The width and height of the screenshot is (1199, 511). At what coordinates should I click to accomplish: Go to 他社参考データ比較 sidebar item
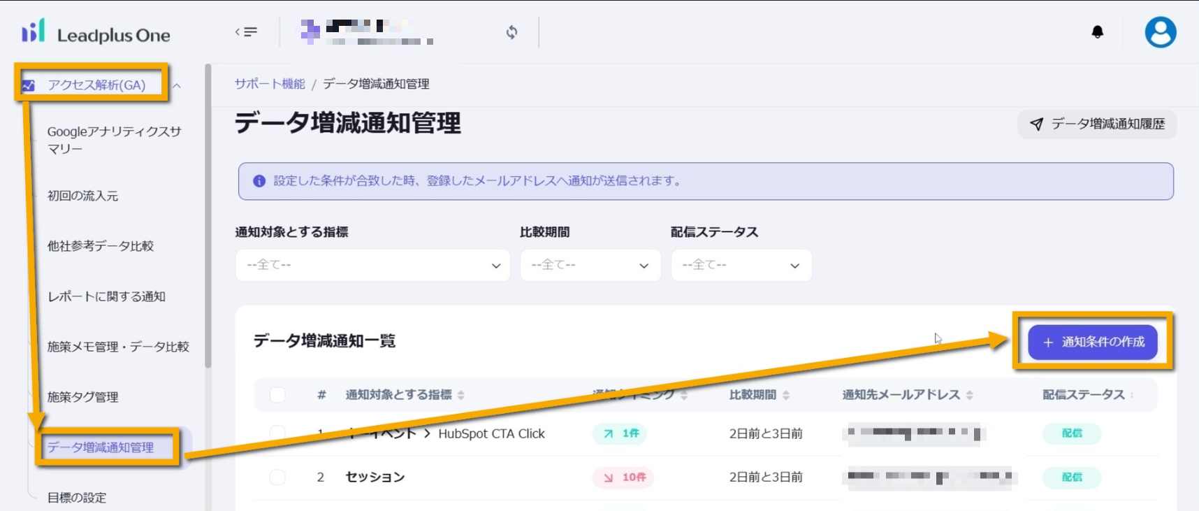(x=100, y=246)
